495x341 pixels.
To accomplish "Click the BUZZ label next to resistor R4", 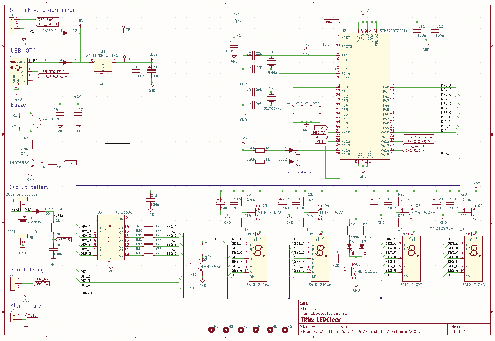I will pyautogui.click(x=70, y=163).
